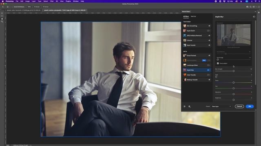Click the Haze slider handle

pos(216,77)
